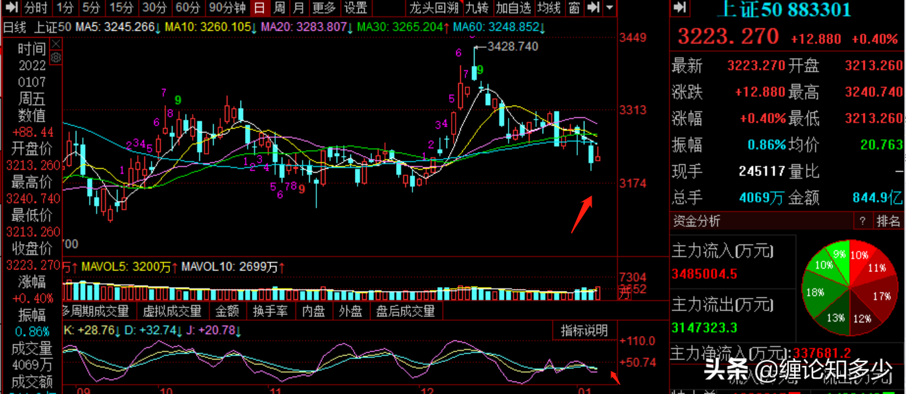The width and height of the screenshot is (906, 394).
Task: Open the 指标说明 indicator description
Action: point(584,330)
